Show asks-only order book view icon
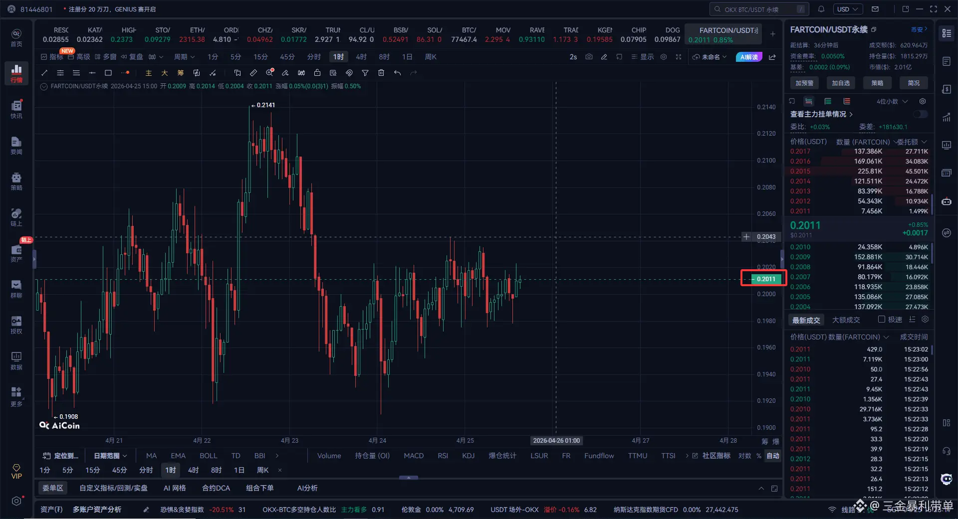 (847, 101)
